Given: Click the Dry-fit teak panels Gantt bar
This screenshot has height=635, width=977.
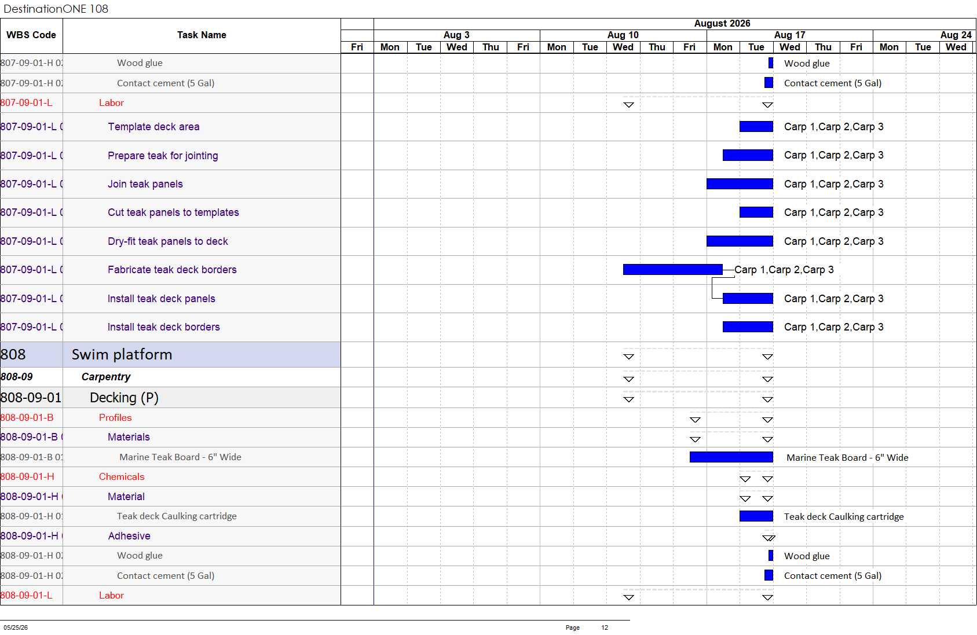Looking at the screenshot, I should pos(740,241).
